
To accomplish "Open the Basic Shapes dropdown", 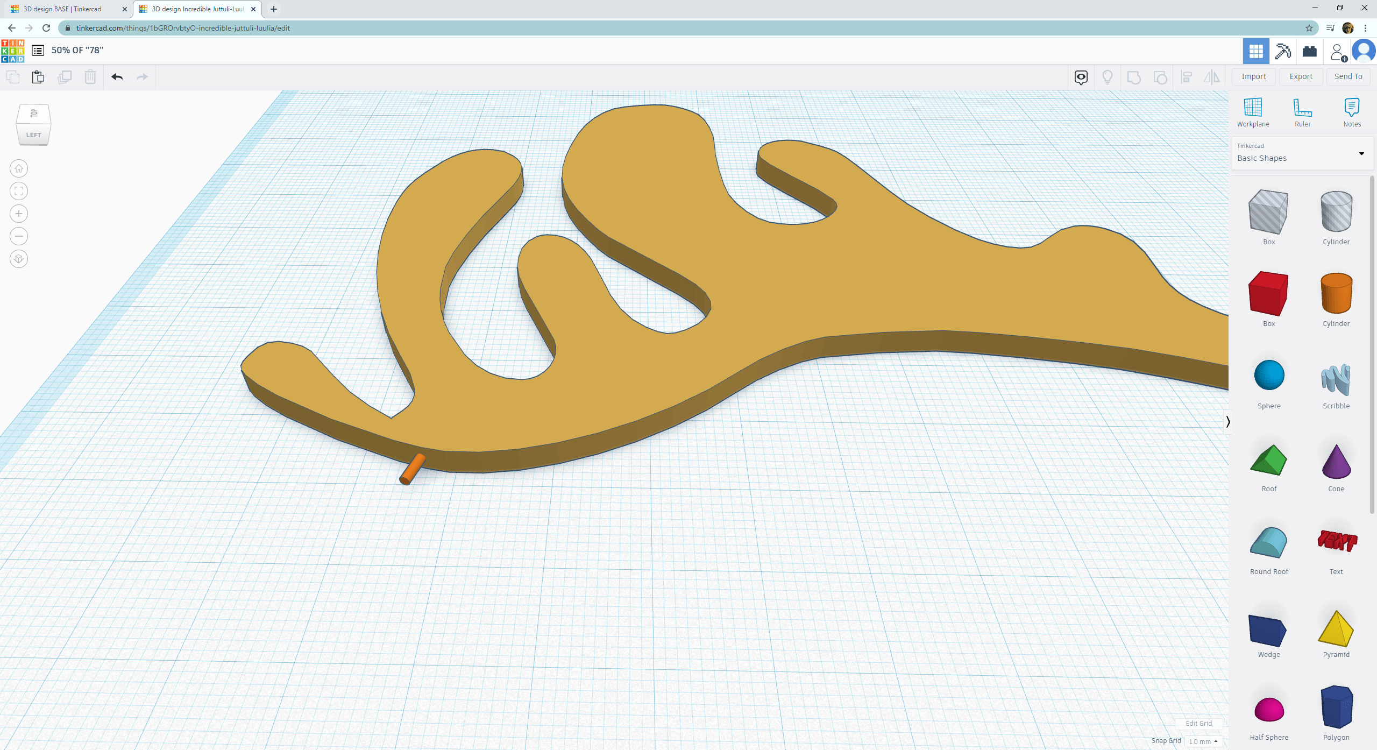I will [x=1301, y=155].
